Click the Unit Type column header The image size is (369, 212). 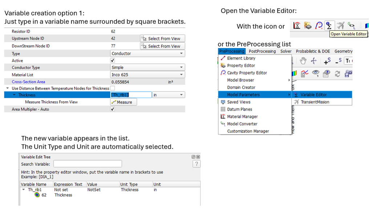[136, 185]
